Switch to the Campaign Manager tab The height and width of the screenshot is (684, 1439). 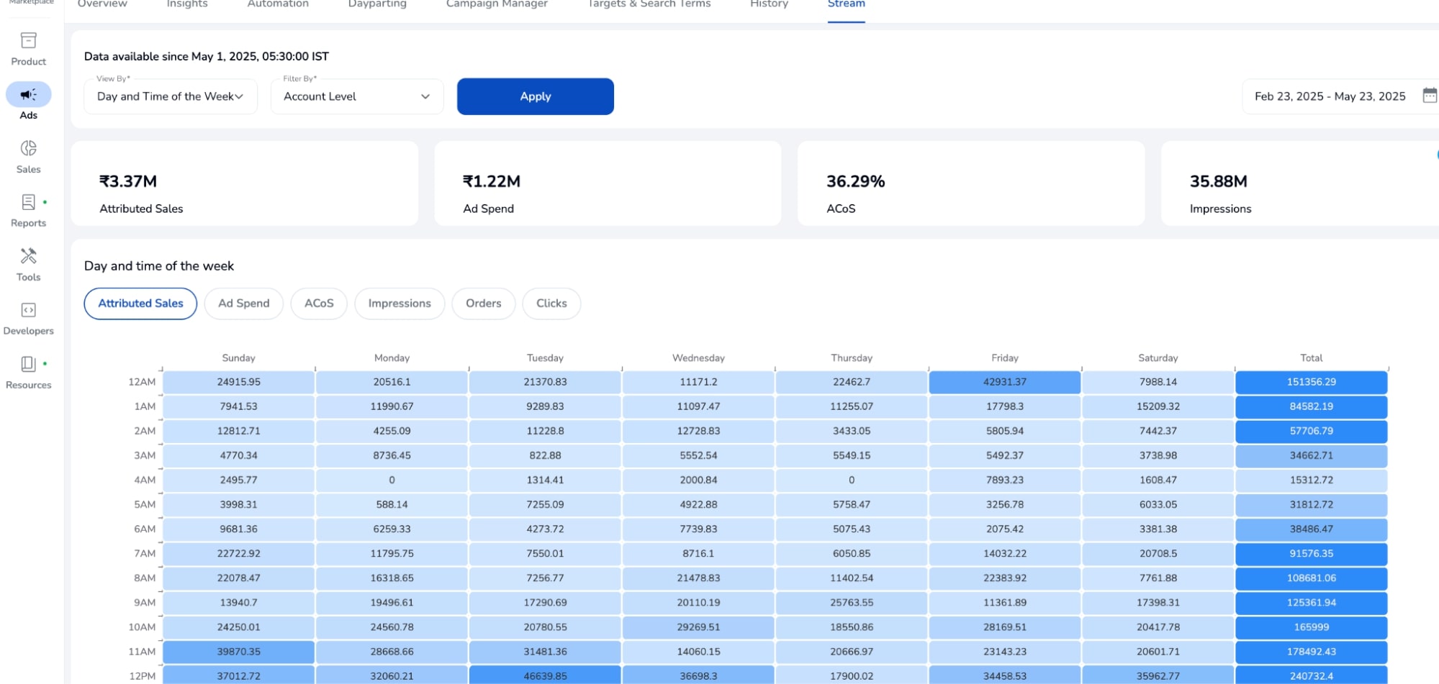497,4
